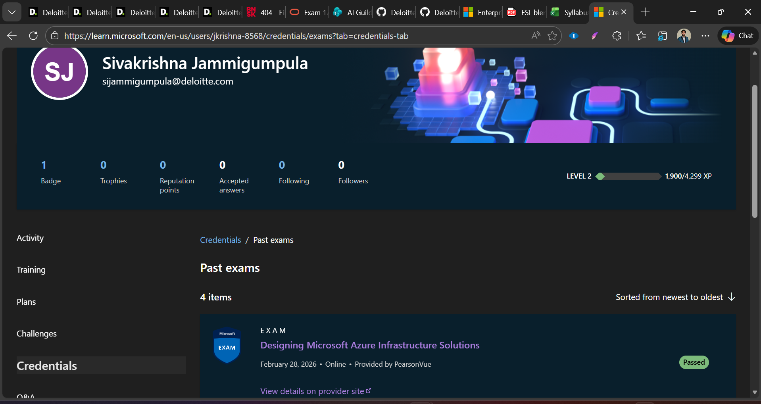Switch to the AI Guild tab
This screenshot has width=761, height=404.
(x=352, y=12)
